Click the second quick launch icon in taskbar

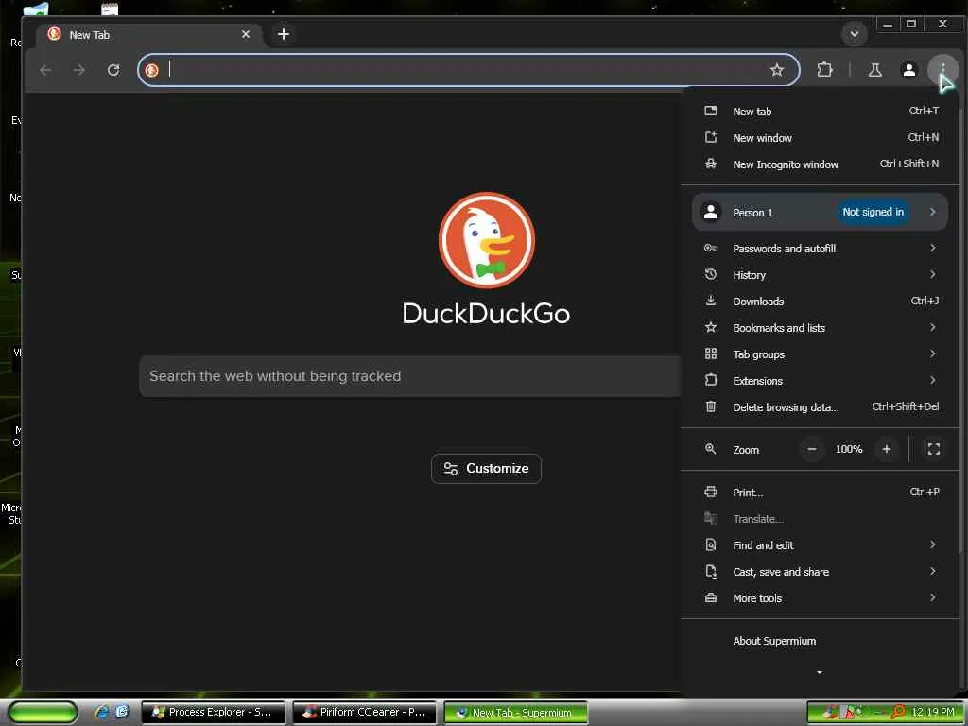point(122,712)
